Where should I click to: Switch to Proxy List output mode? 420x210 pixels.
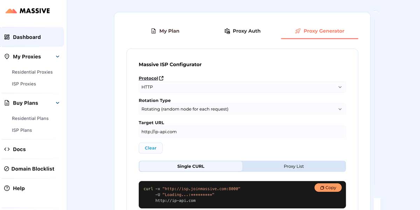tap(294, 166)
